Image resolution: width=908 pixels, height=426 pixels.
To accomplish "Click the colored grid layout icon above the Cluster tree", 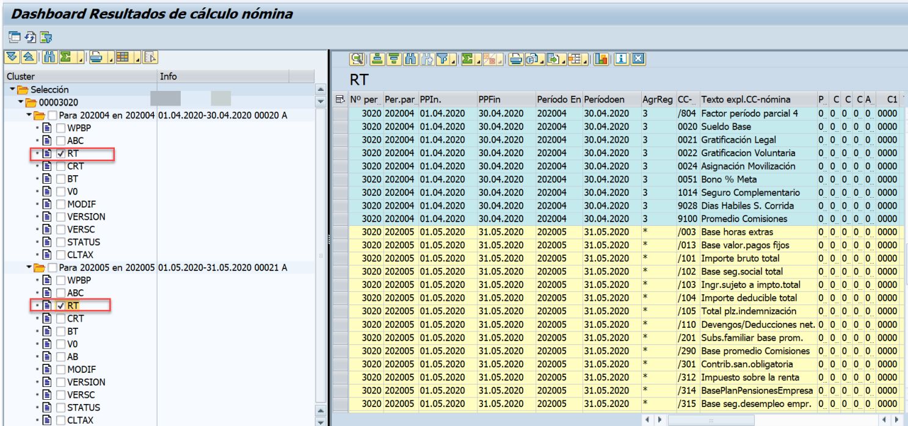I will point(122,58).
